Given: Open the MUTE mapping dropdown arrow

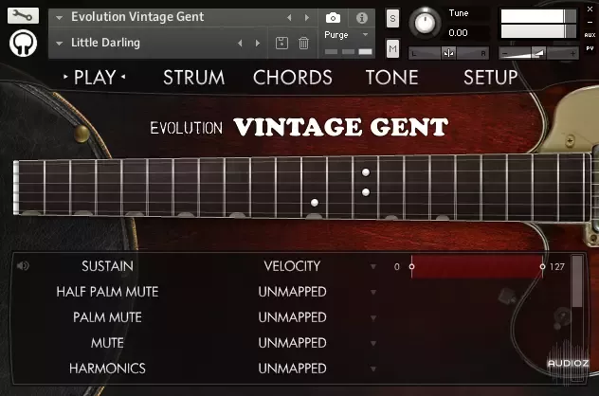Looking at the screenshot, I should [x=373, y=343].
